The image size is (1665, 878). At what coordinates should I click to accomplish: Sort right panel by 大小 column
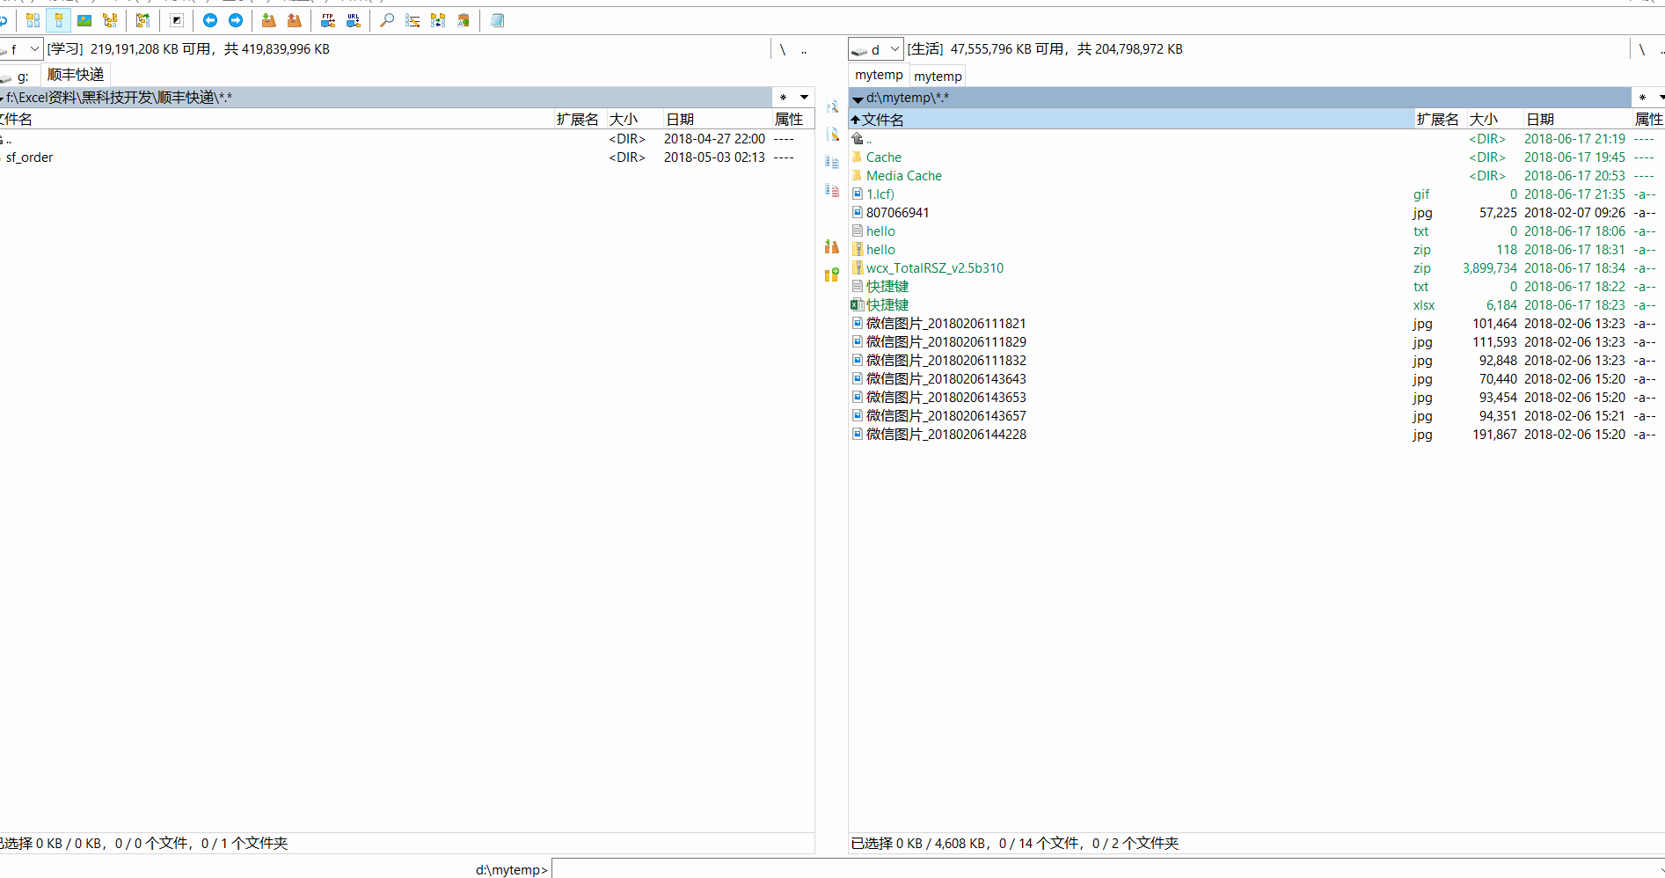(1494, 120)
